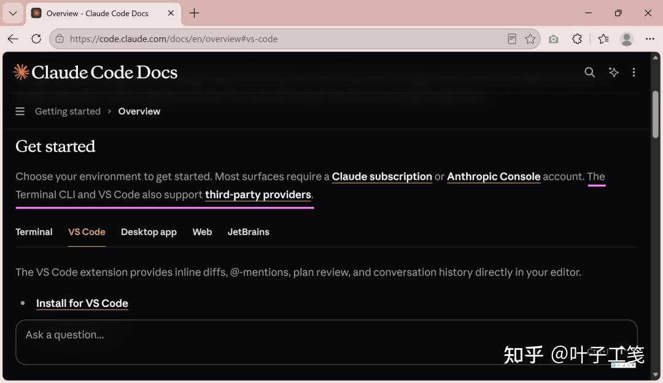This screenshot has width=663, height=383.
Task: Open the tab list dropdown arrow
Action: pyautogui.click(x=13, y=13)
